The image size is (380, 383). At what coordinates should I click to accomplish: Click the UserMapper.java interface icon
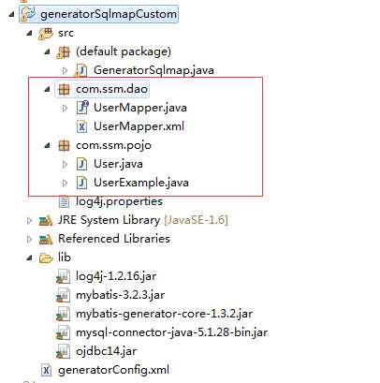(82, 108)
